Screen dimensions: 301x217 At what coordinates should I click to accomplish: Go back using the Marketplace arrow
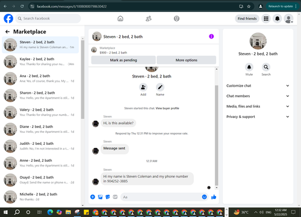[7, 32]
